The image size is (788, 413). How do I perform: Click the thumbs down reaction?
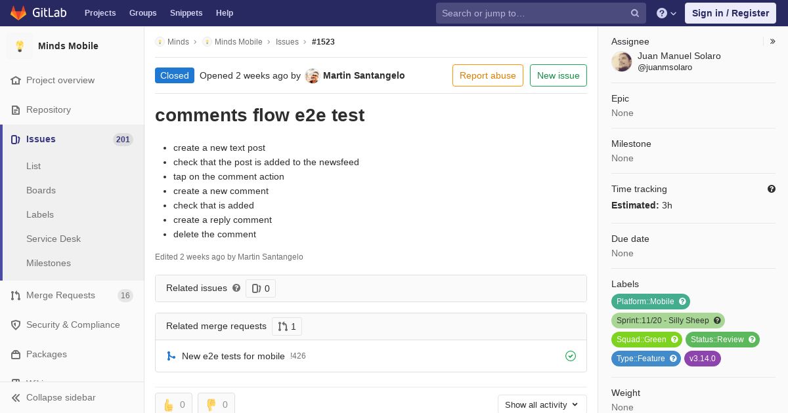pos(216,404)
